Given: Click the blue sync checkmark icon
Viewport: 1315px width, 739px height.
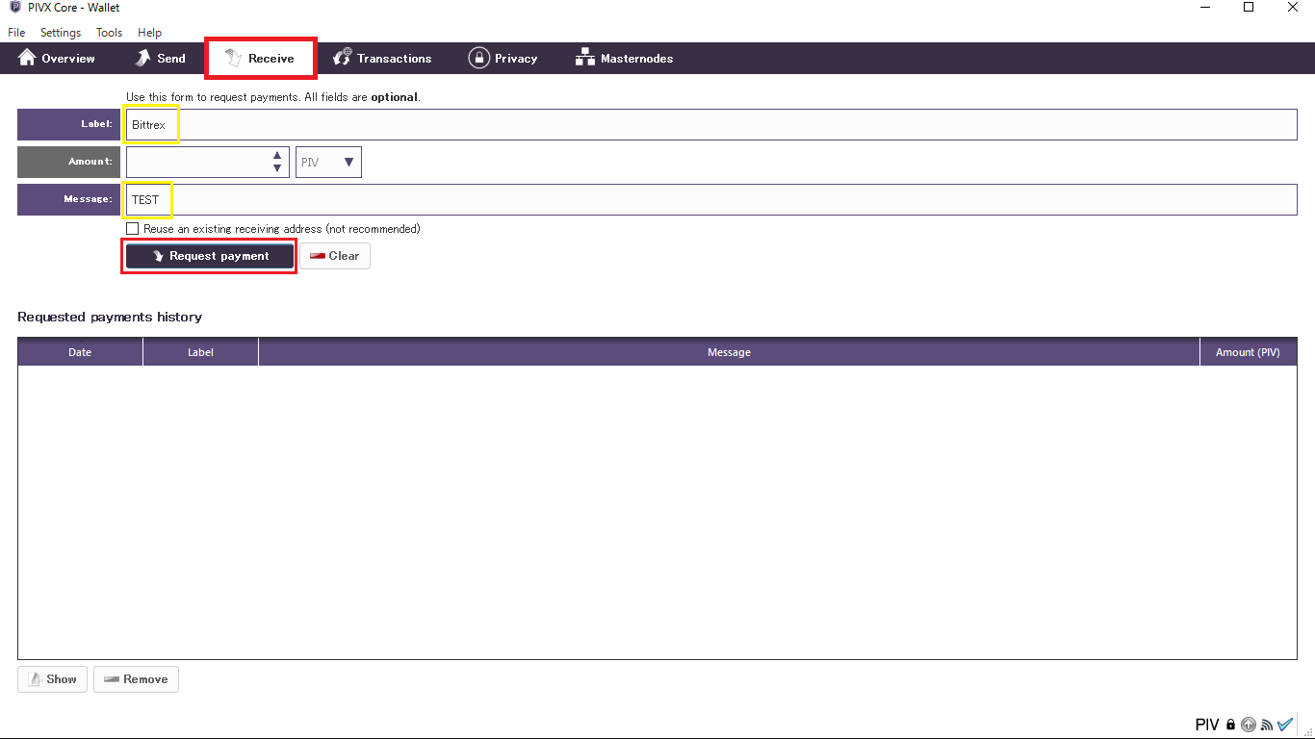Looking at the screenshot, I should coord(1285,725).
